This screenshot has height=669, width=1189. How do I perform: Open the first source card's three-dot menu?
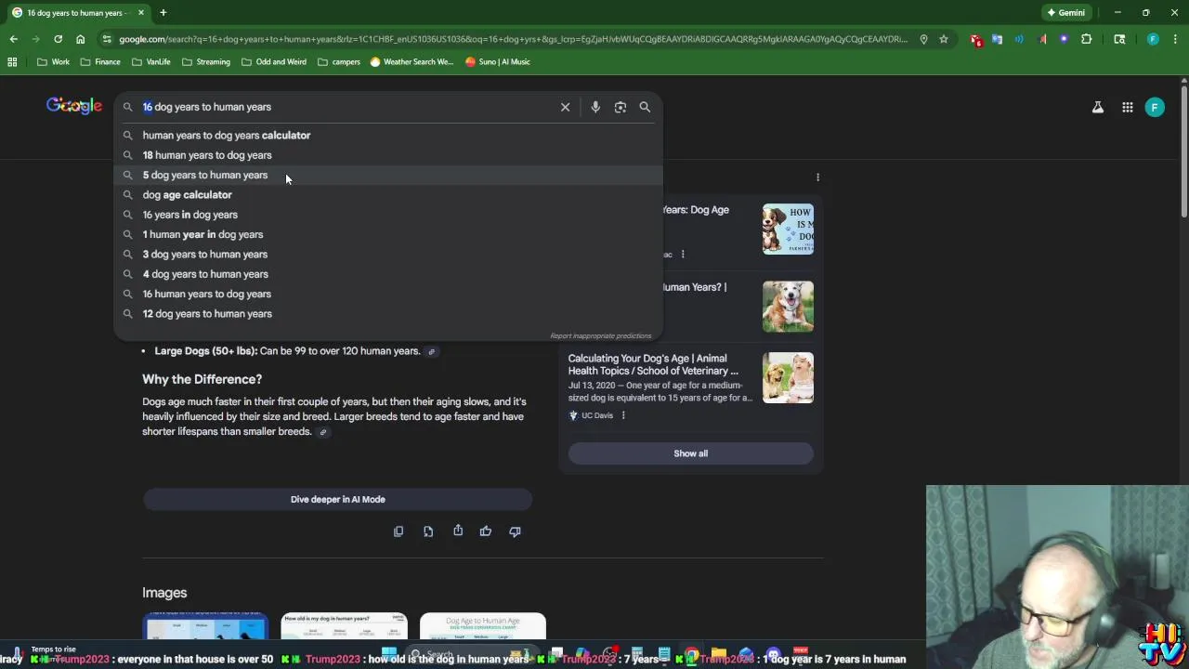683,255
